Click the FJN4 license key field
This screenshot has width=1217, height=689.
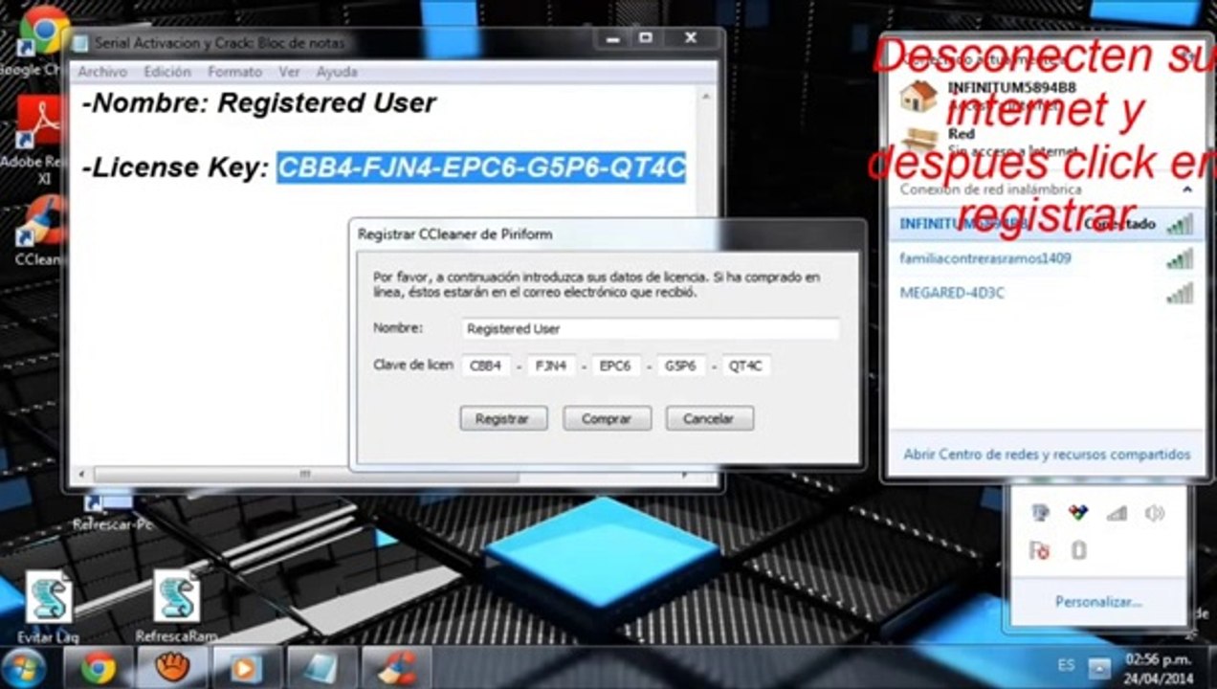coord(550,366)
